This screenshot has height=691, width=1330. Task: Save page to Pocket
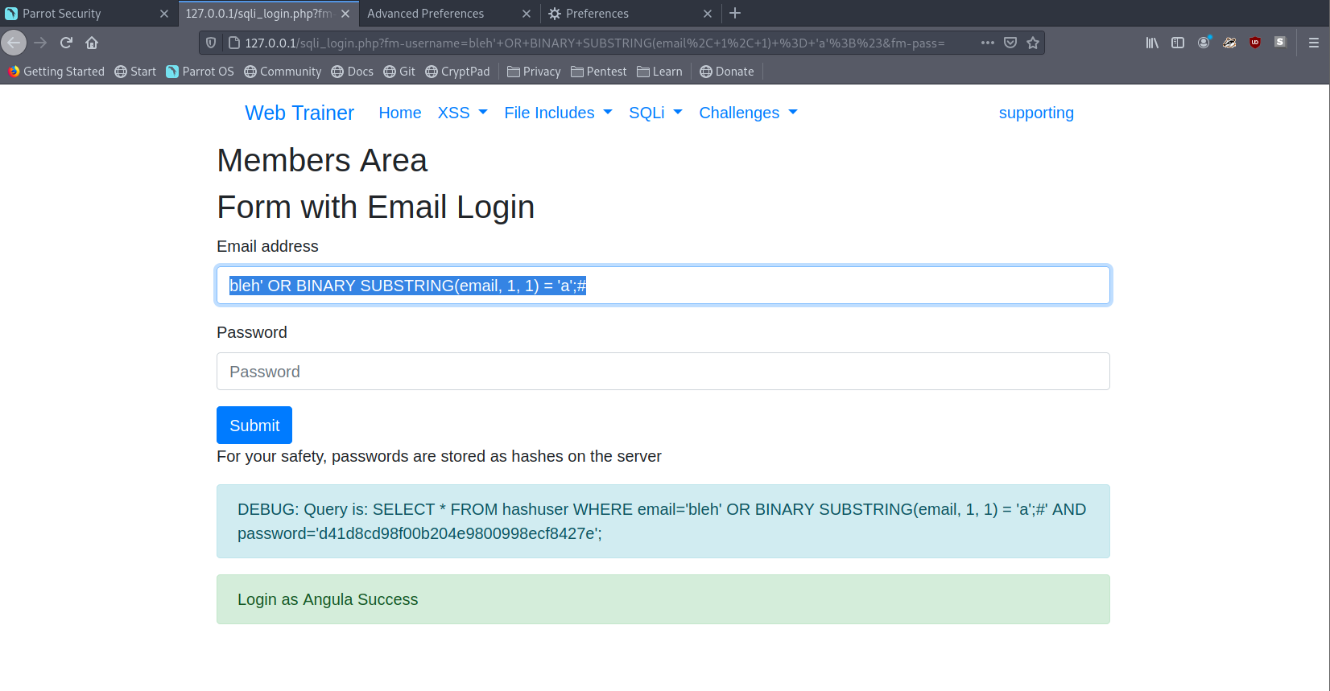tap(1010, 43)
